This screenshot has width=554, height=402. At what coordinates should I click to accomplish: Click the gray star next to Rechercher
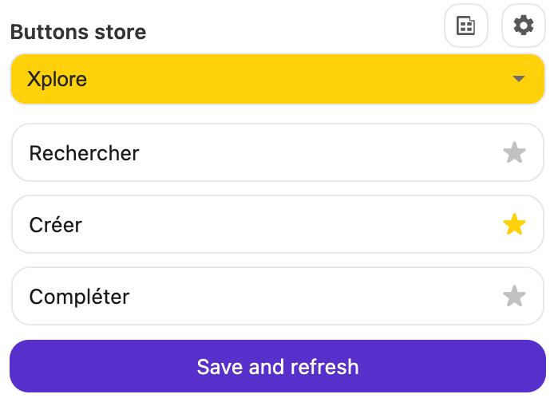point(515,152)
